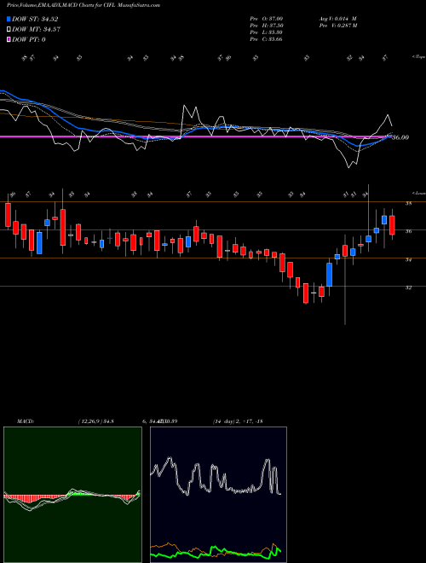426x563 pixels.
Task: Click the last red candlestick on the right
Action: click(x=392, y=225)
